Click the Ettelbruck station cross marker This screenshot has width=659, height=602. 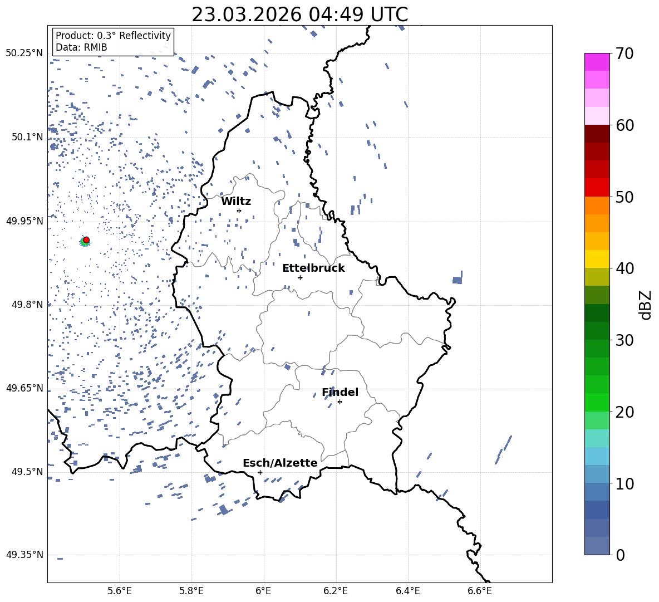(x=300, y=277)
